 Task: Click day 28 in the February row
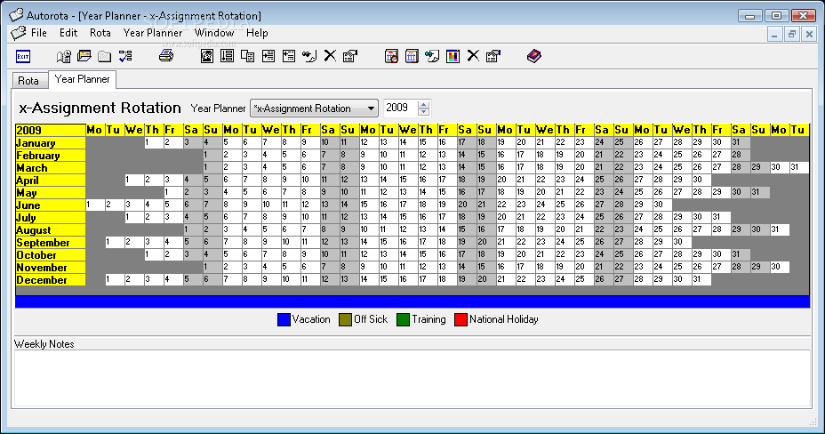click(x=741, y=155)
